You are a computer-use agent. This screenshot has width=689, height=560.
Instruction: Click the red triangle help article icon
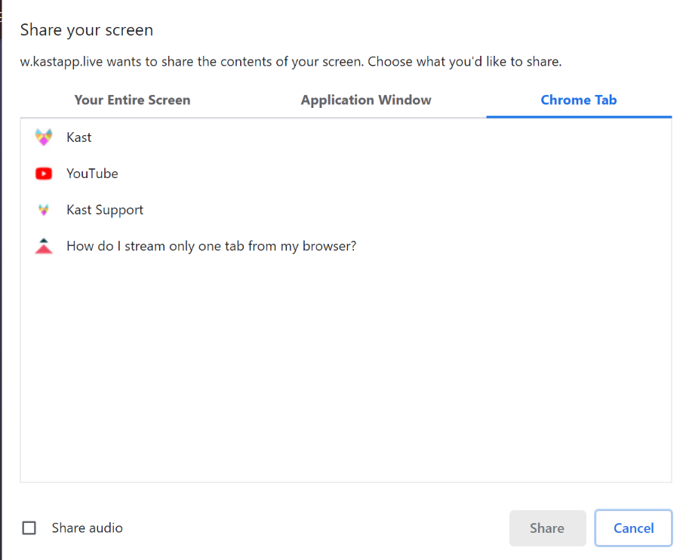pyautogui.click(x=44, y=246)
